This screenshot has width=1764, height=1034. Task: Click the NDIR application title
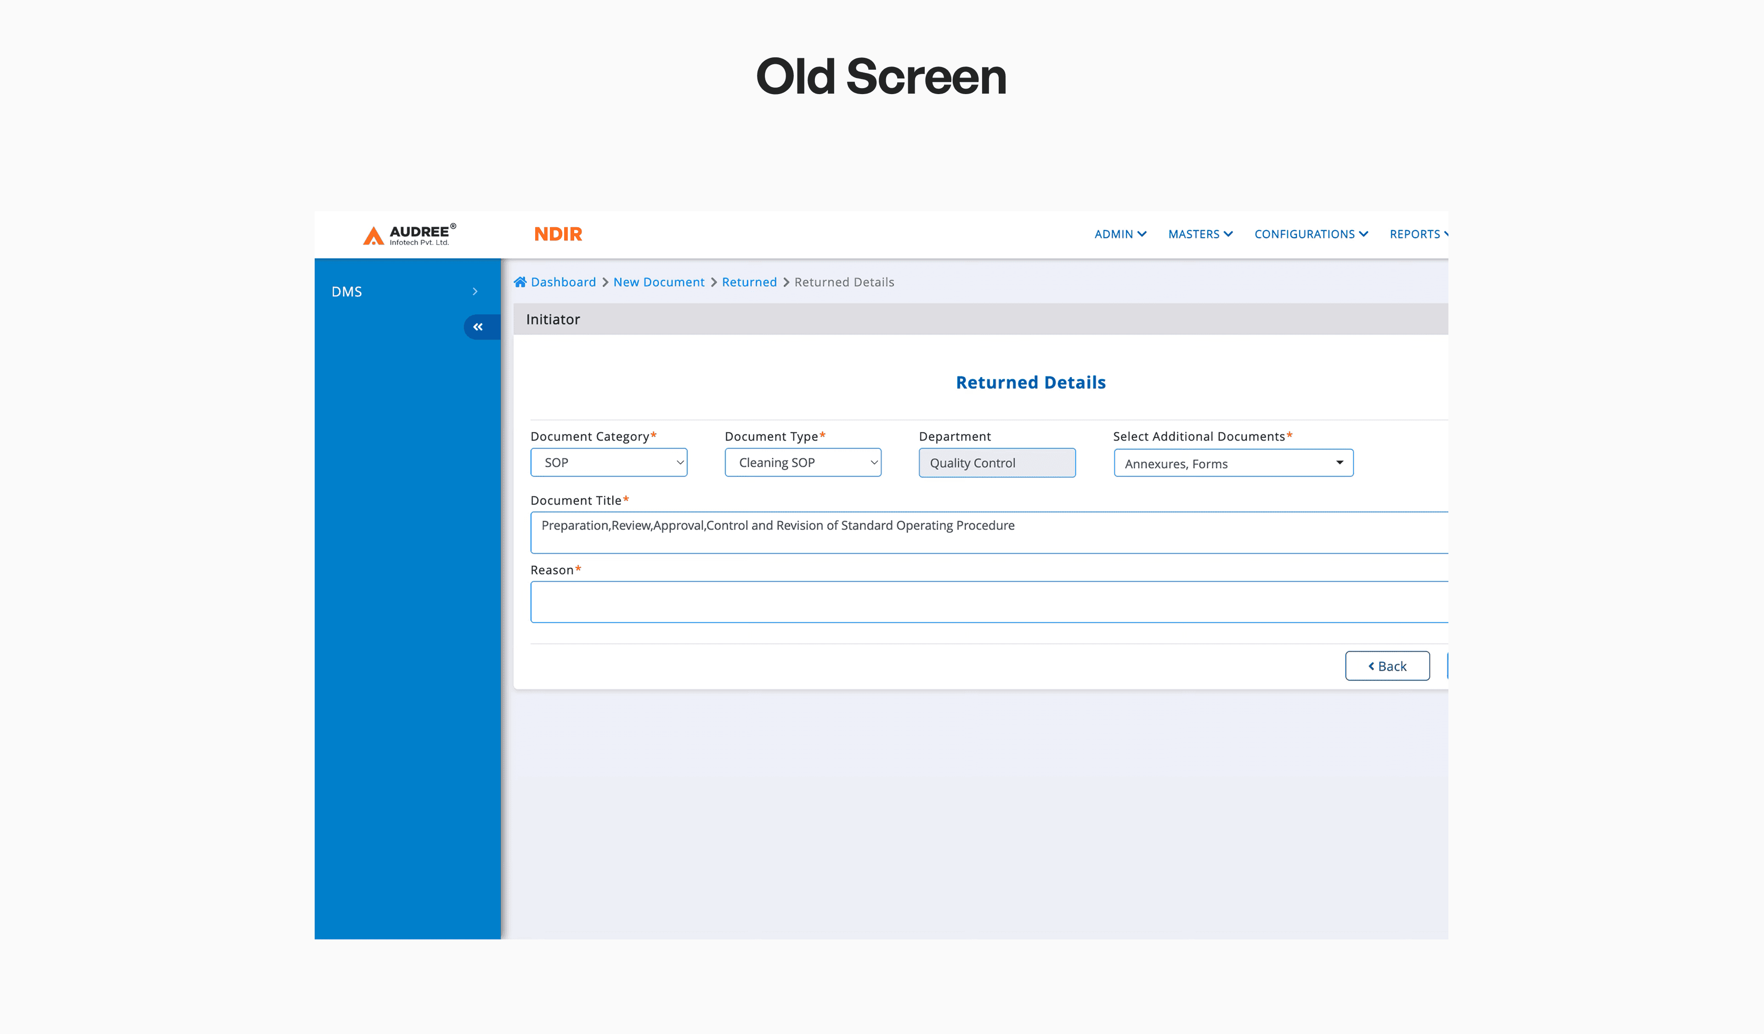pos(558,234)
